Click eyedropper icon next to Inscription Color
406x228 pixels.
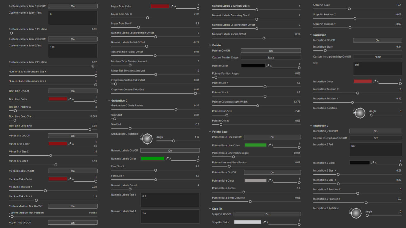click(x=375, y=81)
